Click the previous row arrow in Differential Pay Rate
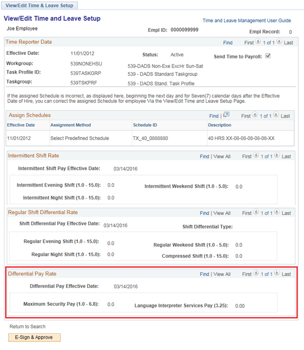 [254, 274]
